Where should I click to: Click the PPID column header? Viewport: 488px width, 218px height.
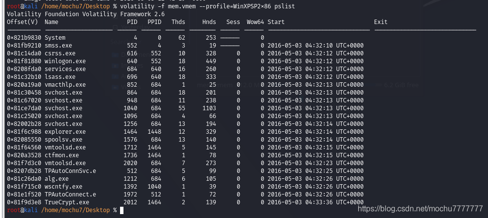(154, 22)
